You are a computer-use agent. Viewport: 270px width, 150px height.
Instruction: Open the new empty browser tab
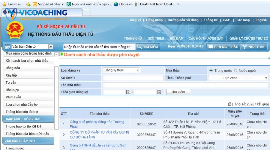tap(86, 12)
